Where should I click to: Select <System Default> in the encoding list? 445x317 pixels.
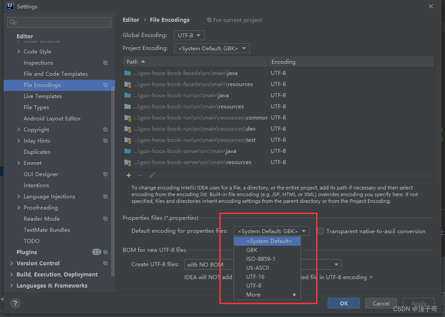267,241
